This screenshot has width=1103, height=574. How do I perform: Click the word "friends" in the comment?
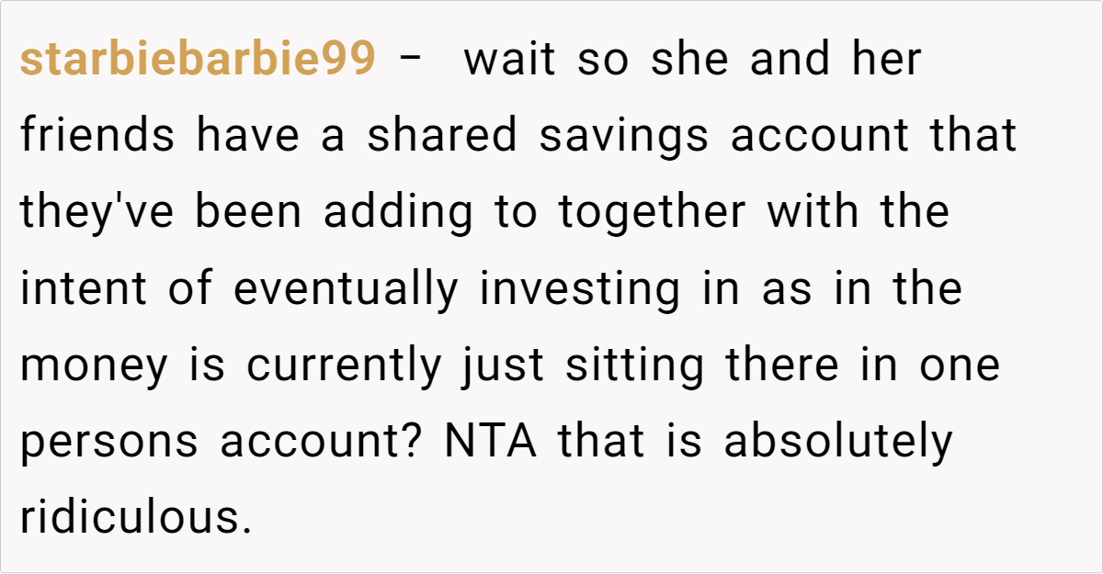[97, 136]
